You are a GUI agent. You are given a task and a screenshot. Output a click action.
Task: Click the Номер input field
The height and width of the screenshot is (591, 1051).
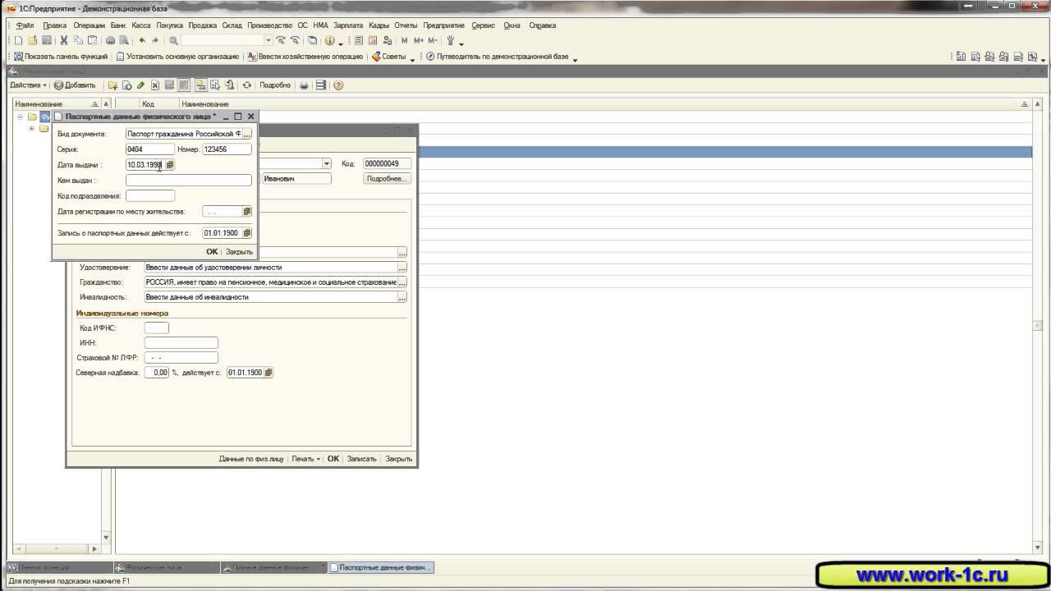coord(227,149)
